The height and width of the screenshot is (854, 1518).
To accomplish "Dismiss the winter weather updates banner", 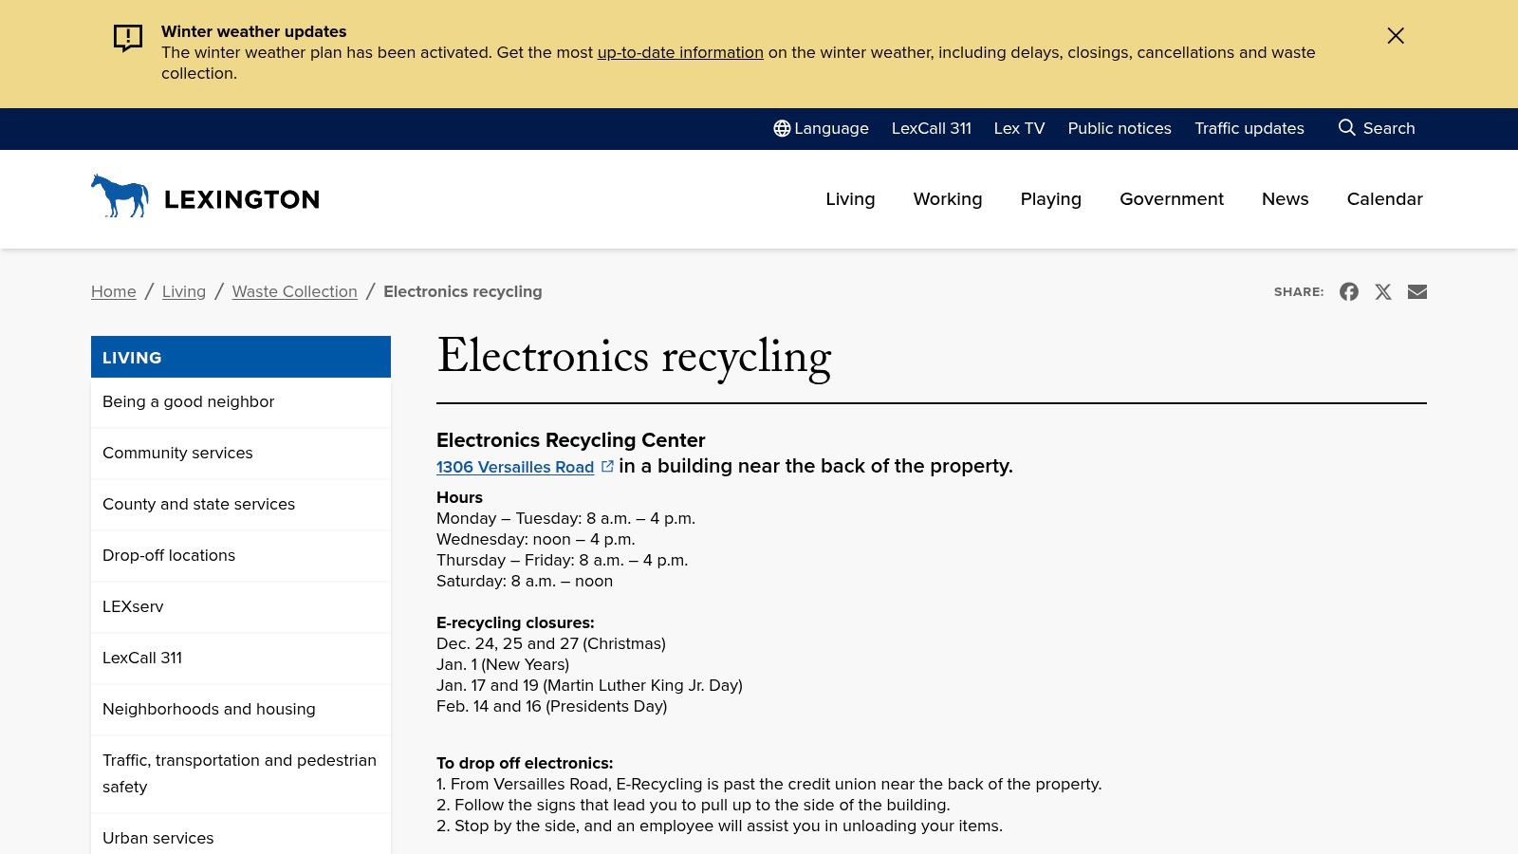I will coord(1396,35).
